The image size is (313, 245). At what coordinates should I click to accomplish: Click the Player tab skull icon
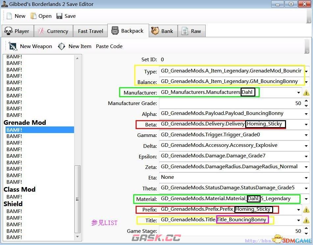click(x=8, y=31)
